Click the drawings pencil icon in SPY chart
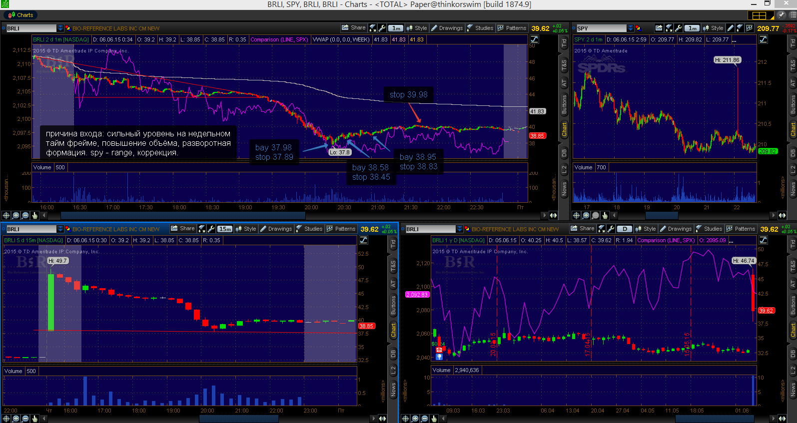This screenshot has width=797, height=423. tap(731, 28)
